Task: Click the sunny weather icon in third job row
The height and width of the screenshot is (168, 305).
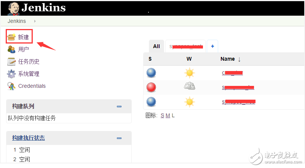Action: (x=190, y=102)
